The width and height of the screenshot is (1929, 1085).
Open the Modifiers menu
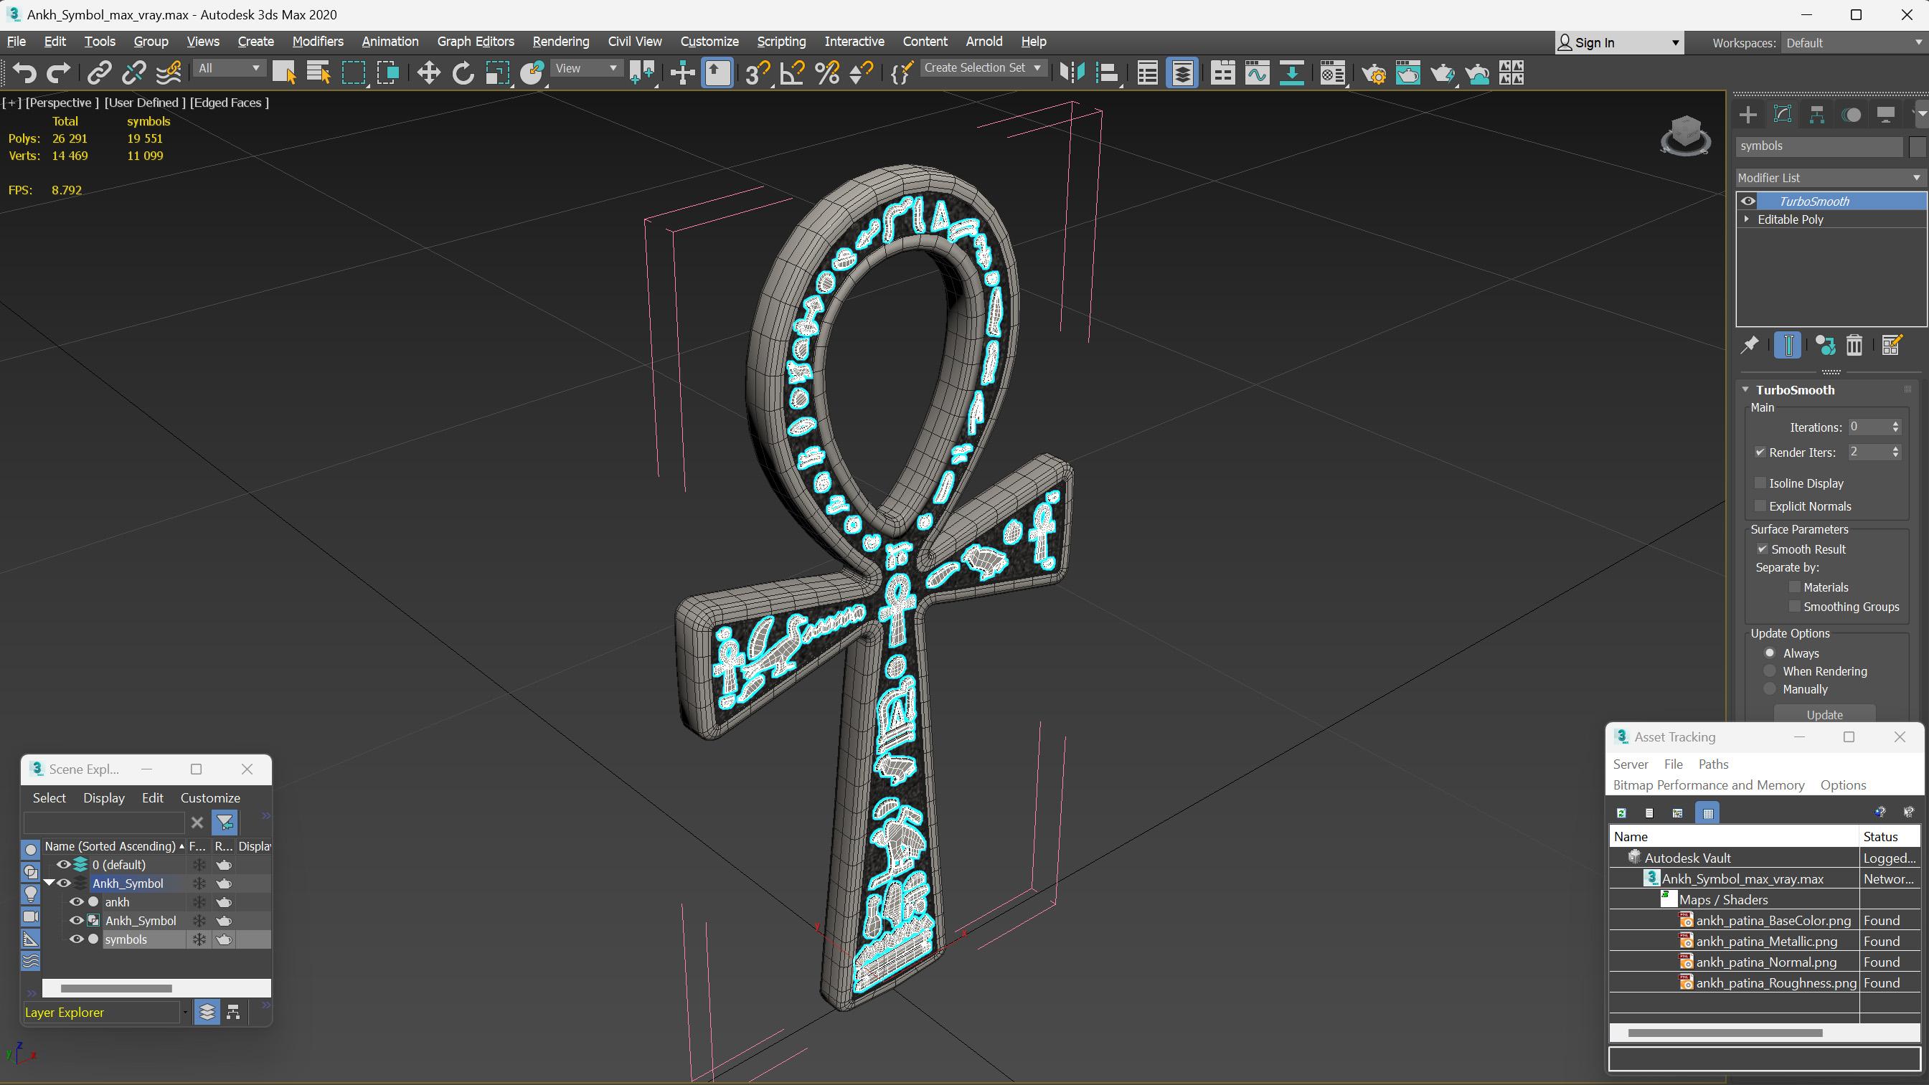[x=318, y=41]
